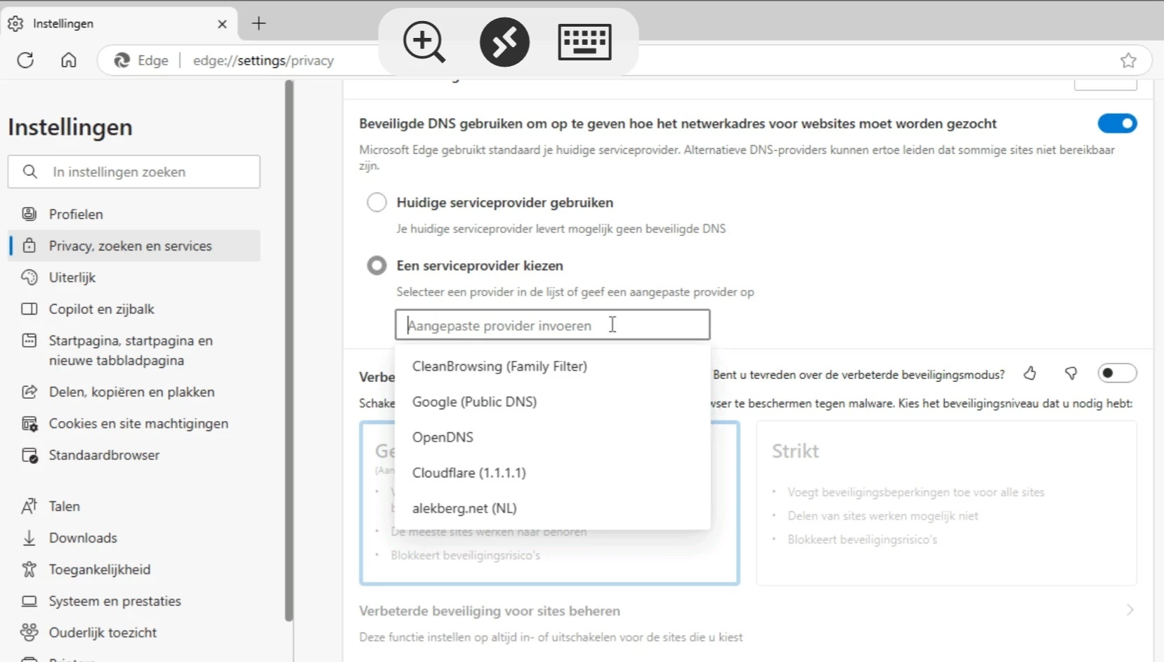Choose alekberg.net (NL) from the list
1164x662 pixels.
coord(553,508)
